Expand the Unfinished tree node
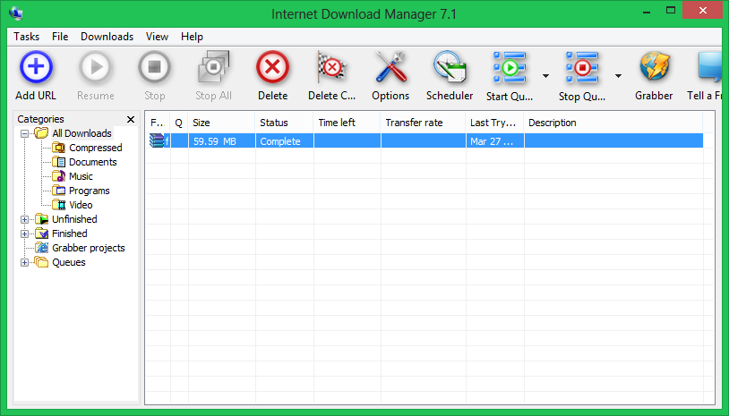 point(25,219)
